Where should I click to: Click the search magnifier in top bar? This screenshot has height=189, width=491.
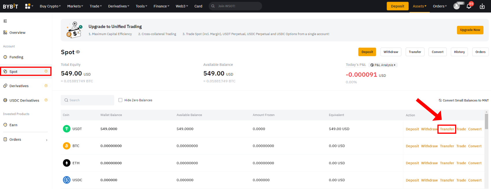[213, 6]
